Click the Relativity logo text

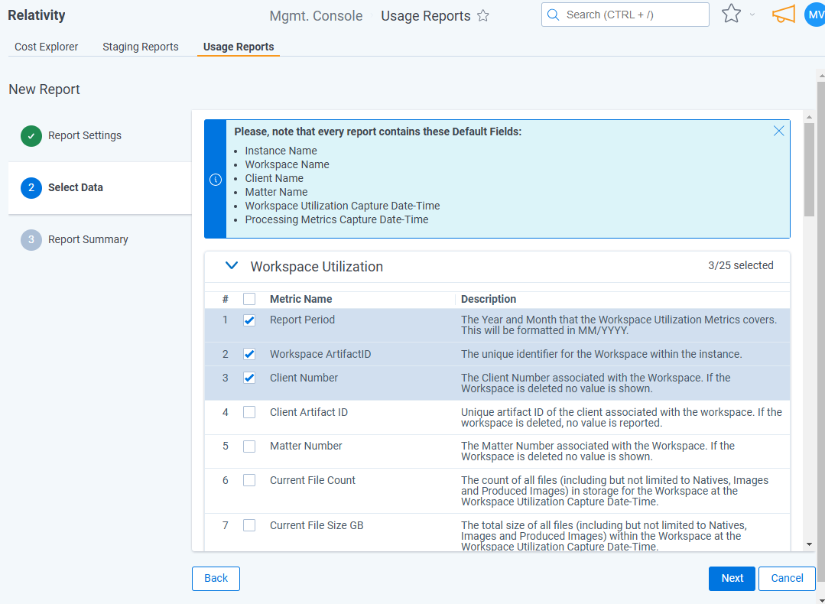point(36,15)
